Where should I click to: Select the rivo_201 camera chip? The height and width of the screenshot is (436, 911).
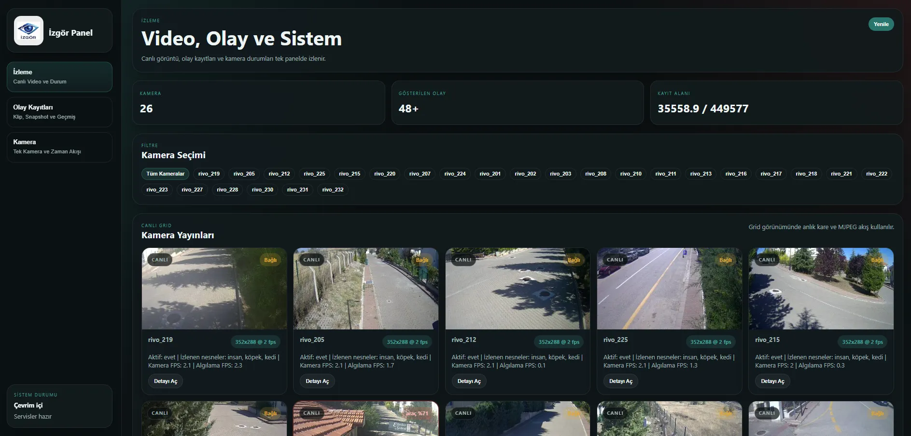491,174
